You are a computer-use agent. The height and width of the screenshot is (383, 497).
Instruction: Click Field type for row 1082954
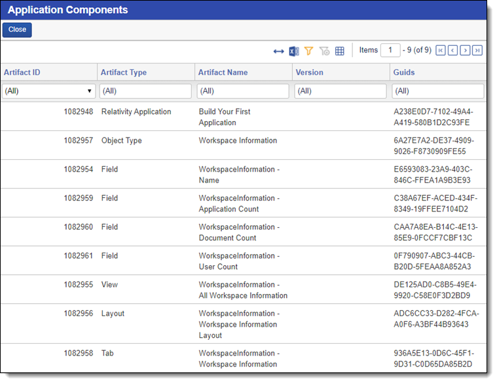point(109,170)
